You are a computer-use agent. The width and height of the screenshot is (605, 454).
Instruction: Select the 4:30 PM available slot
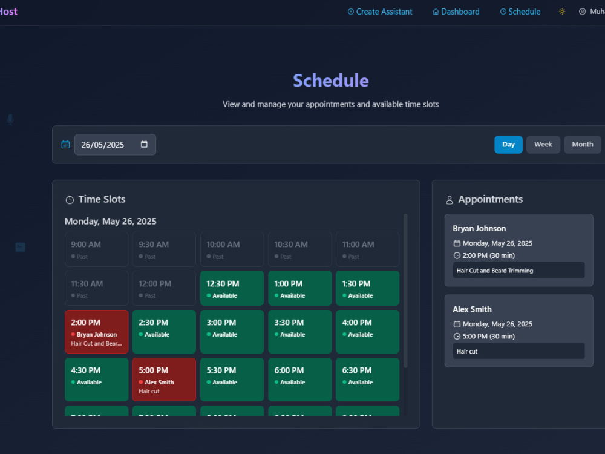pyautogui.click(x=96, y=380)
